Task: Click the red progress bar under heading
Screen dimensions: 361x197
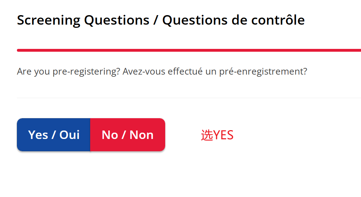Action: click(x=189, y=50)
